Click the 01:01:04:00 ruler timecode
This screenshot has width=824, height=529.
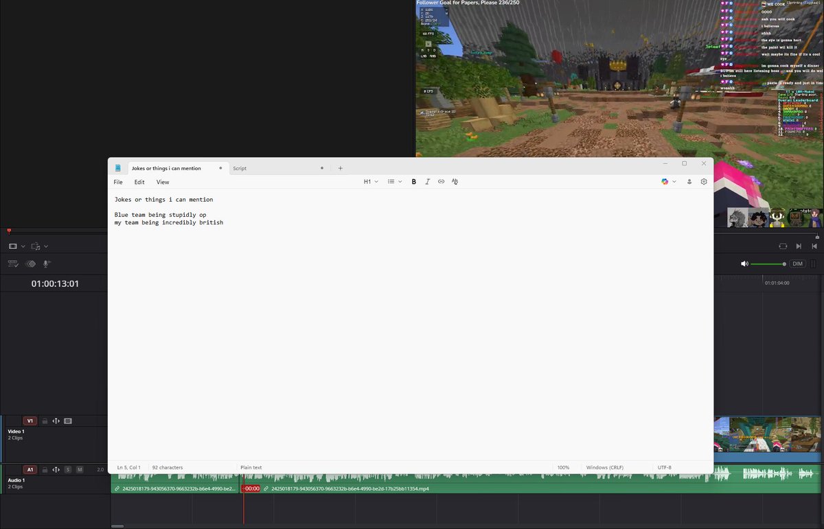pyautogui.click(x=778, y=283)
